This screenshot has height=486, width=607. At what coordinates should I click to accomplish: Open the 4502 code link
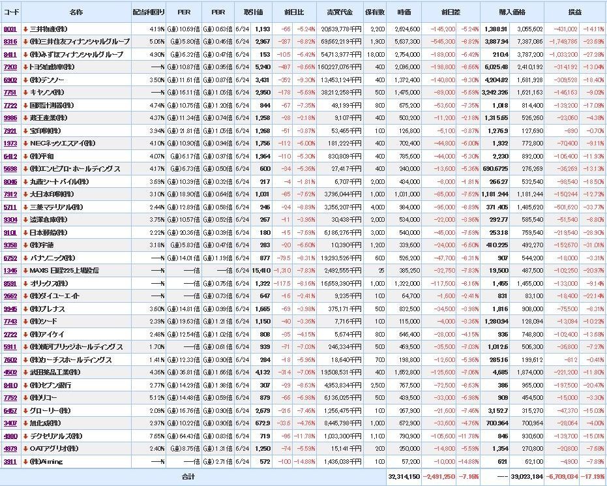(10, 372)
